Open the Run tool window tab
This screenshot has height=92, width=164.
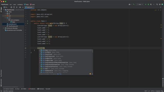[17, 89]
